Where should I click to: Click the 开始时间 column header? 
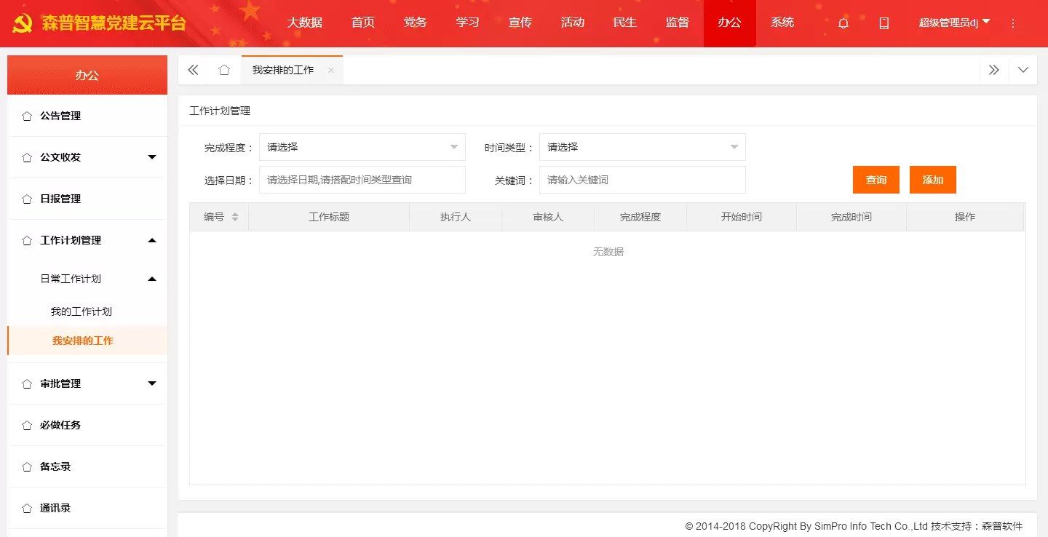pos(742,217)
